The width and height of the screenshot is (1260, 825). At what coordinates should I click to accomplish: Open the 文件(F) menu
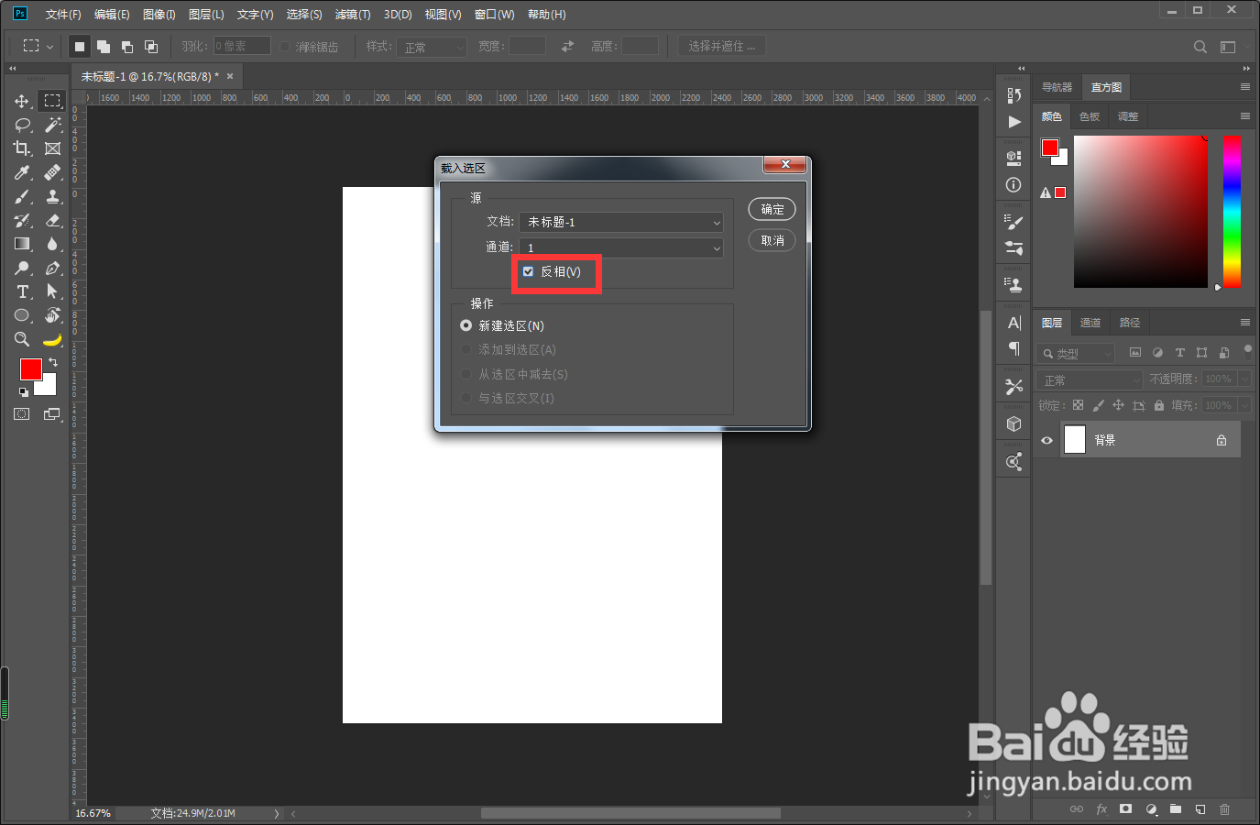coord(63,15)
